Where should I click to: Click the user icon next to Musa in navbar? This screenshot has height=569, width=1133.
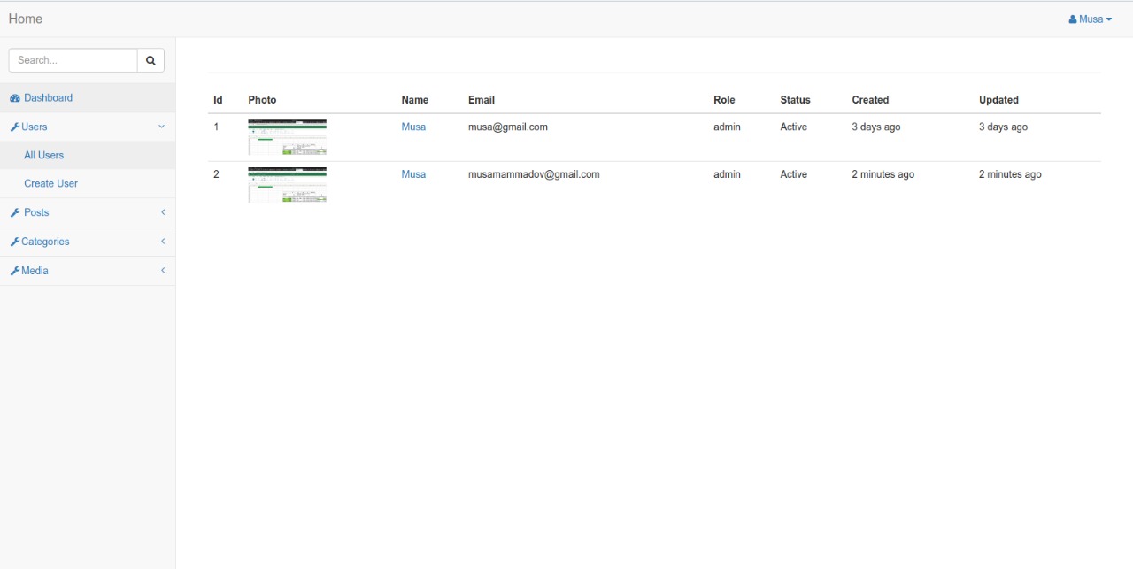[x=1073, y=19]
